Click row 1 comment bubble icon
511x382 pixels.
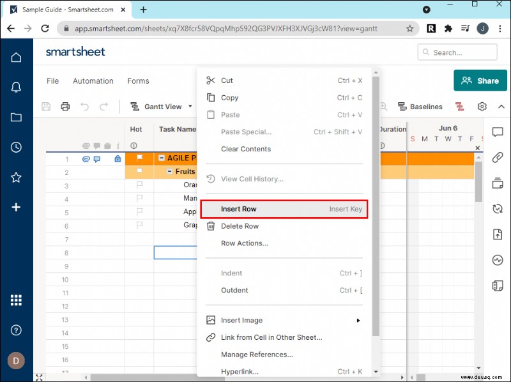click(97, 159)
